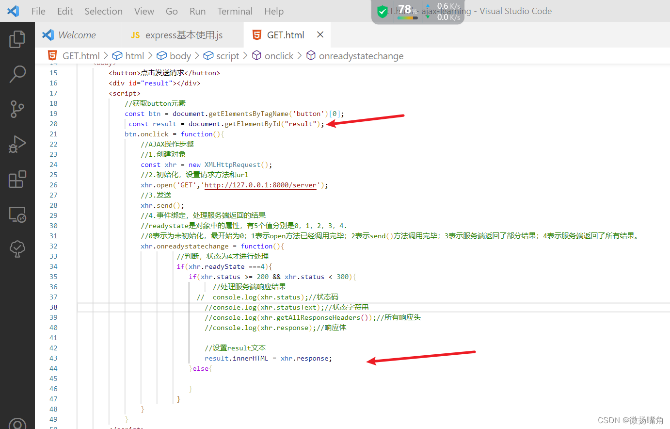670x429 pixels.
Task: Click HTML5 icon on GET.html tab
Action: point(257,35)
